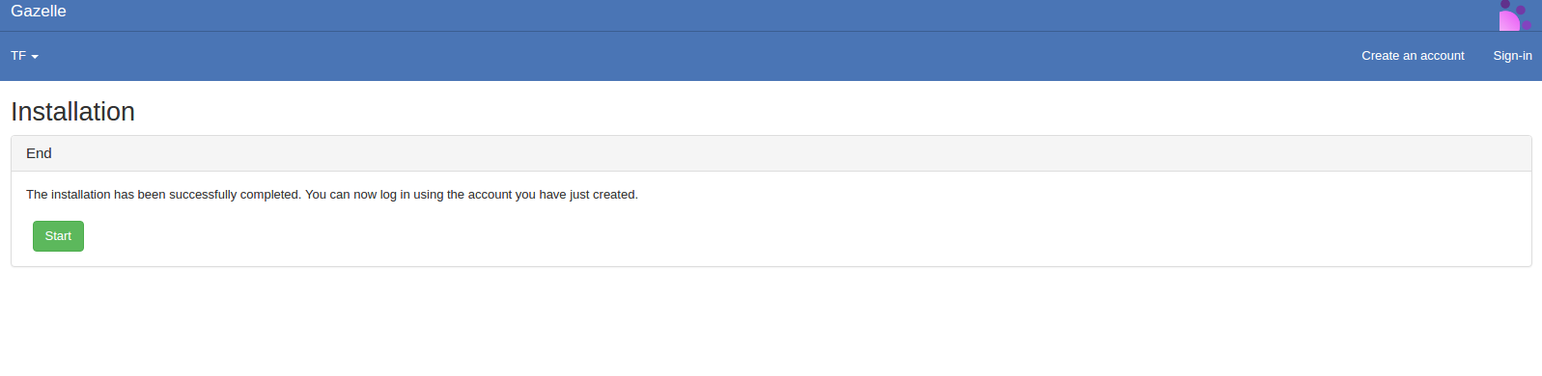Viewport: 1542px width, 376px height.
Task: Click the pink Gazelle logo icon
Action: pos(1514,15)
